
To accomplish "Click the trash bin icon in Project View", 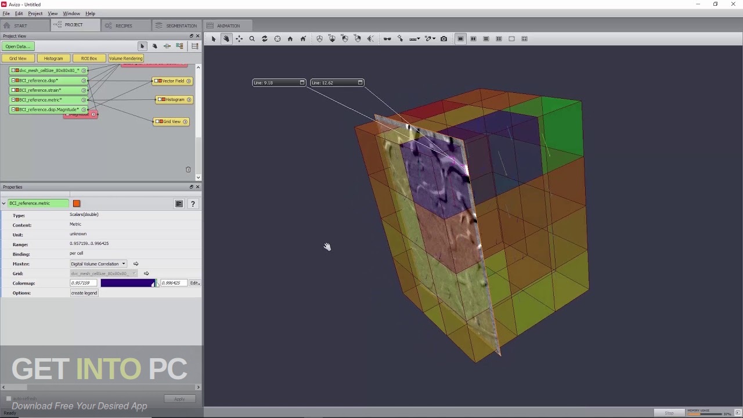I will [x=188, y=170].
